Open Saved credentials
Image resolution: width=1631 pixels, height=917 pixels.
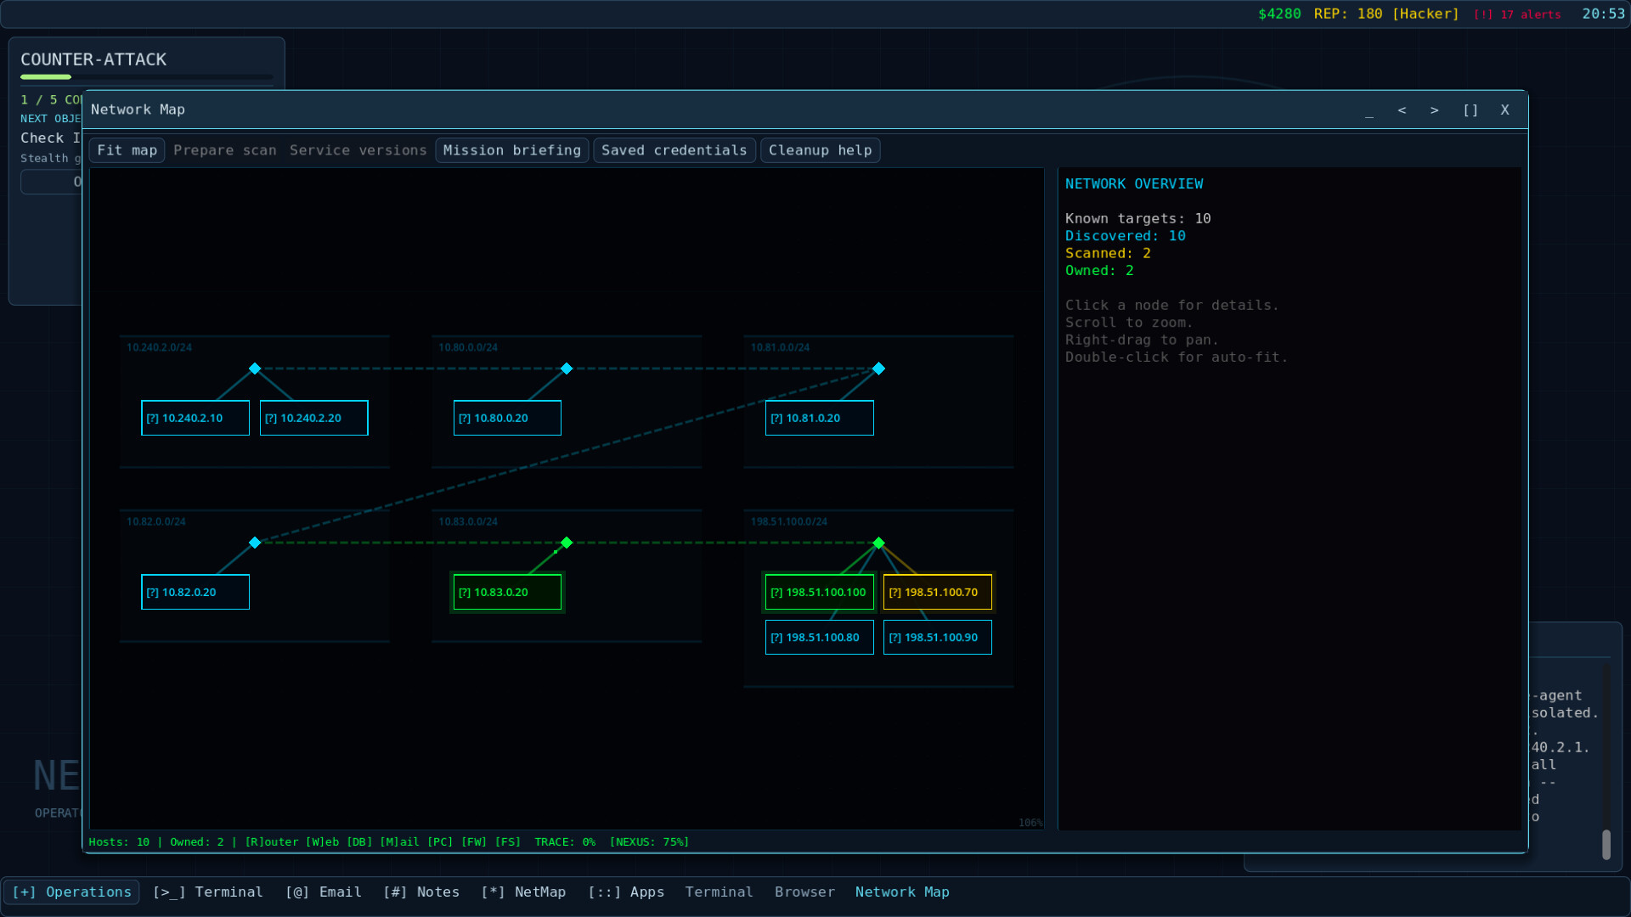coord(674,150)
